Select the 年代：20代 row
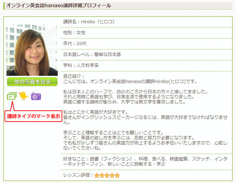The image size is (236, 183). pos(146,44)
